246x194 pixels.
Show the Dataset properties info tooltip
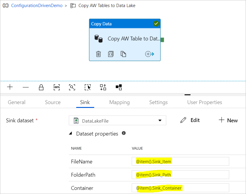(124, 133)
